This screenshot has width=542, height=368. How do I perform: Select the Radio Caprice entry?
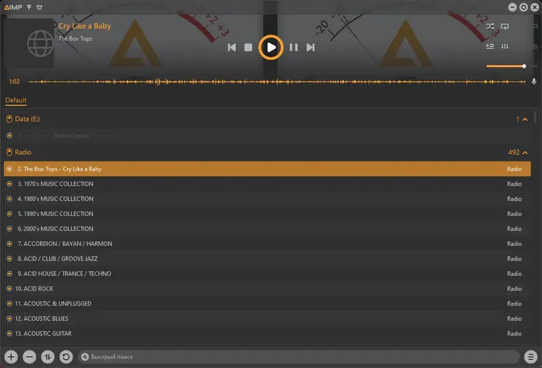tap(267, 136)
